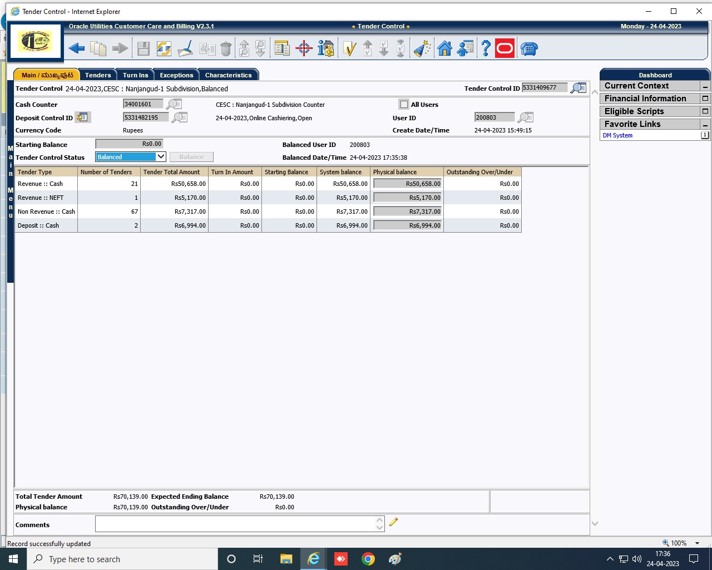Open the Characteristics tab

tap(228, 75)
